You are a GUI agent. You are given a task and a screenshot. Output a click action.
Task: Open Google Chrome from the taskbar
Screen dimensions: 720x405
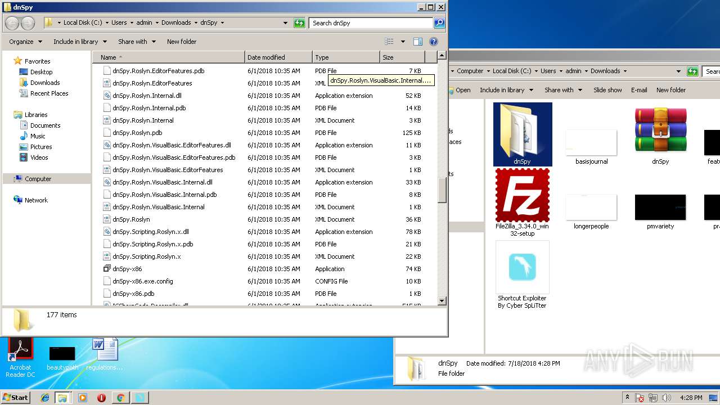point(120,398)
